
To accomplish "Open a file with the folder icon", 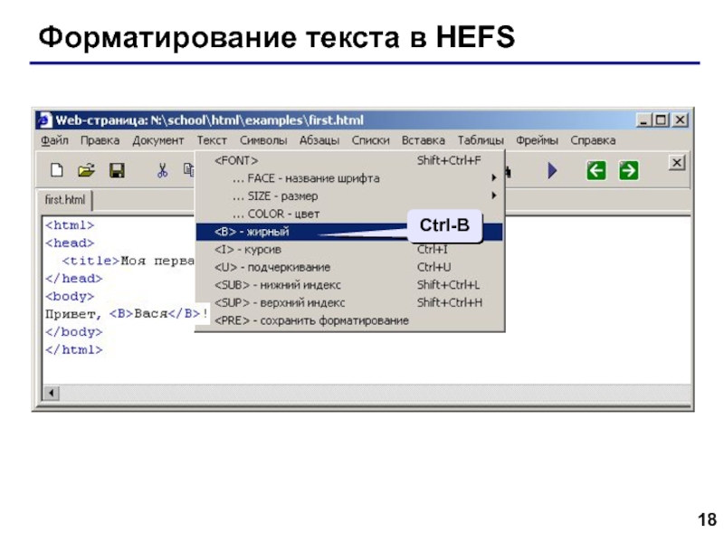I will (87, 170).
